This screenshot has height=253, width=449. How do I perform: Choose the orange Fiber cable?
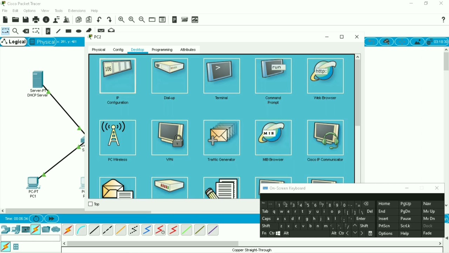coord(121,230)
